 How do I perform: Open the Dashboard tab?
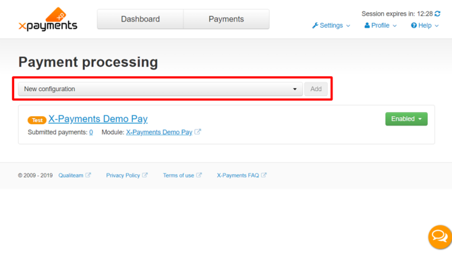coord(140,19)
